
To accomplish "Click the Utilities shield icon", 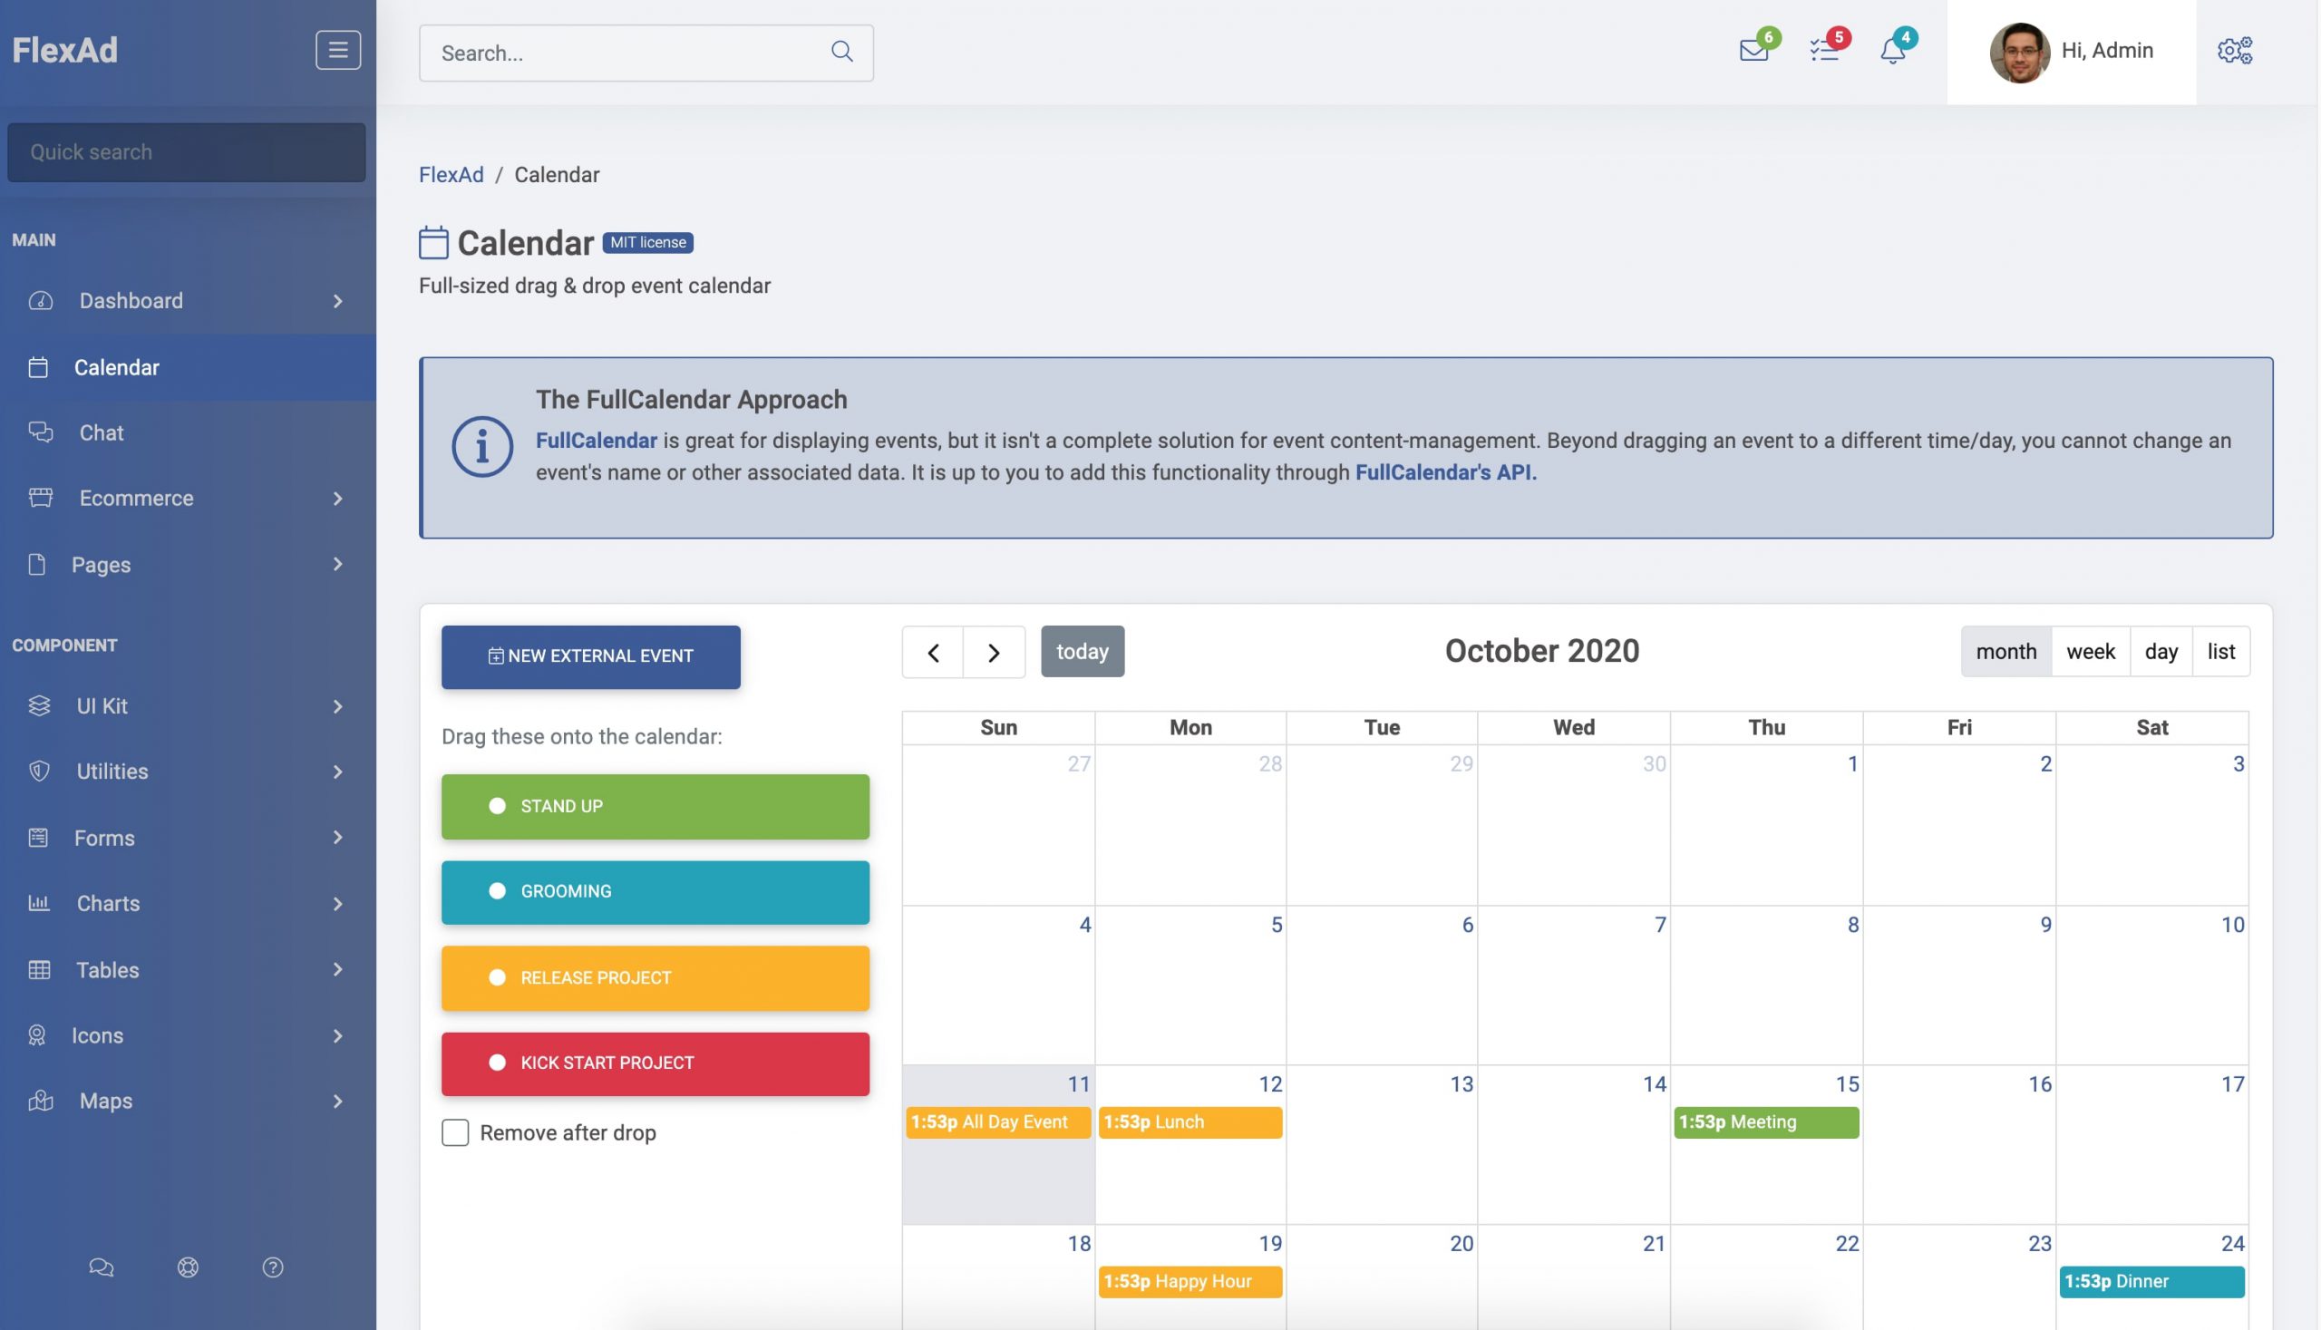I will click(39, 771).
